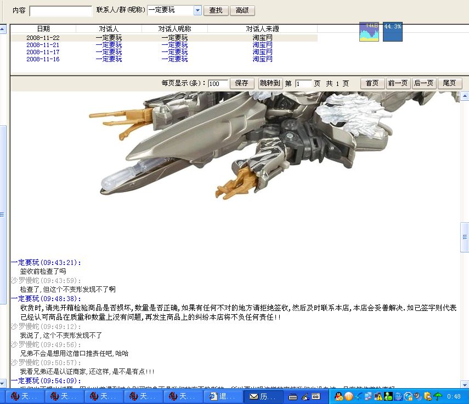Sort by the 日期 column header
Image resolution: width=469 pixels, height=404 pixels.
coord(43,28)
